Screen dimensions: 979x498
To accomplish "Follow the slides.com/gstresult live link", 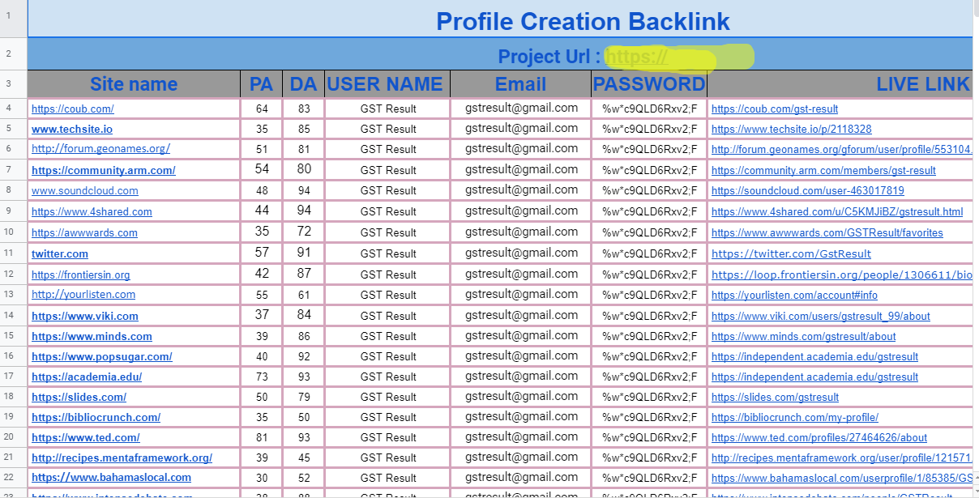I will [775, 397].
